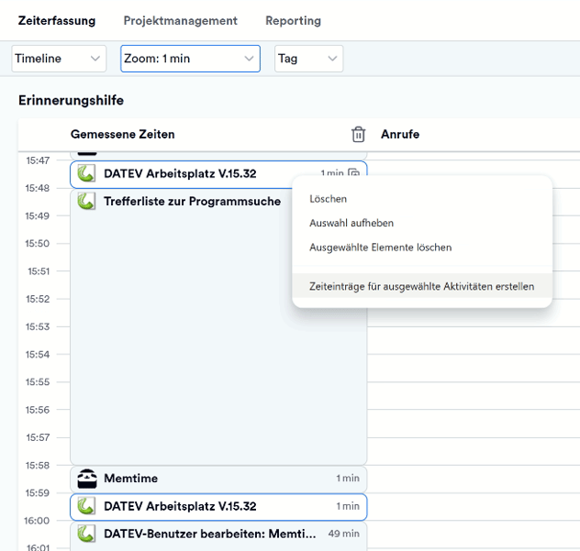Click Zeiteinträge für ausgewählte Aktivitäten erstellen
This screenshot has width=580, height=551.
pos(421,286)
